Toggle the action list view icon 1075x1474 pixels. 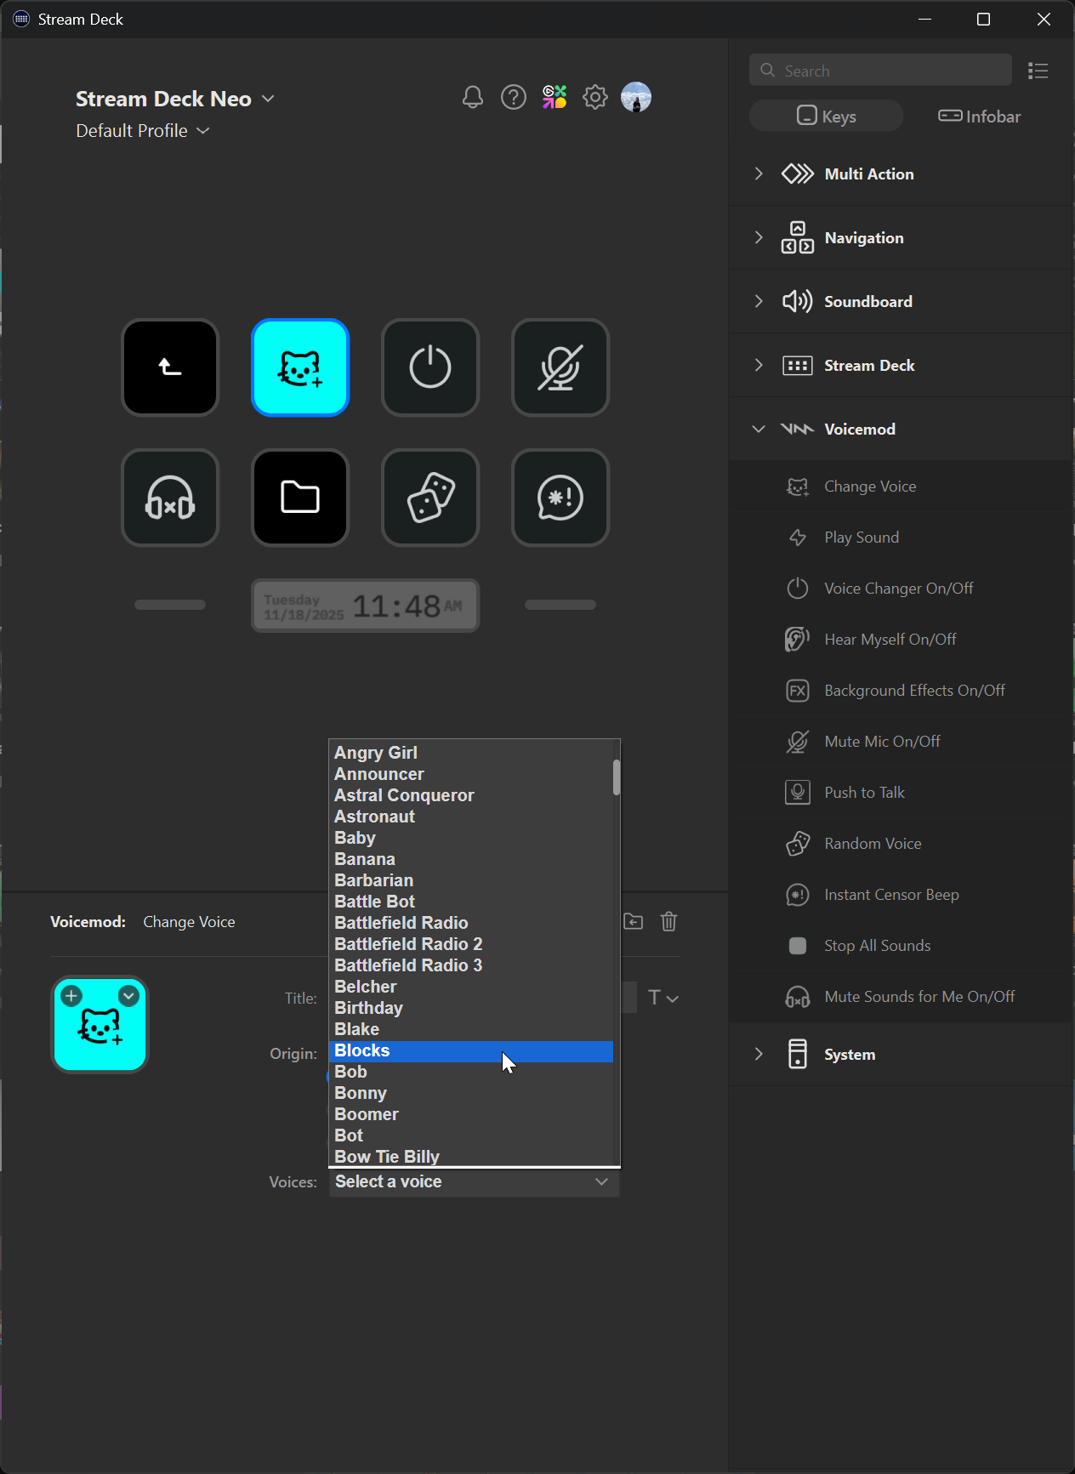1038,71
